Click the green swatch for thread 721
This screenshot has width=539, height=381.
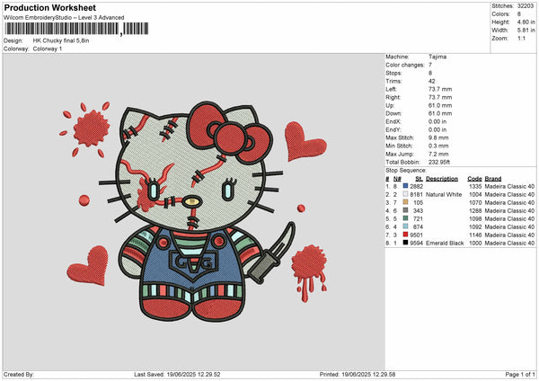point(406,218)
